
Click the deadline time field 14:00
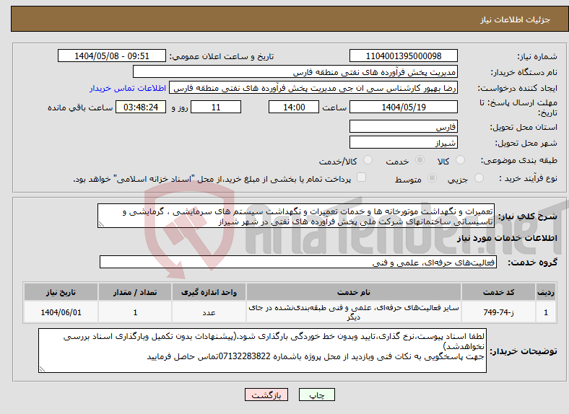[x=294, y=107]
